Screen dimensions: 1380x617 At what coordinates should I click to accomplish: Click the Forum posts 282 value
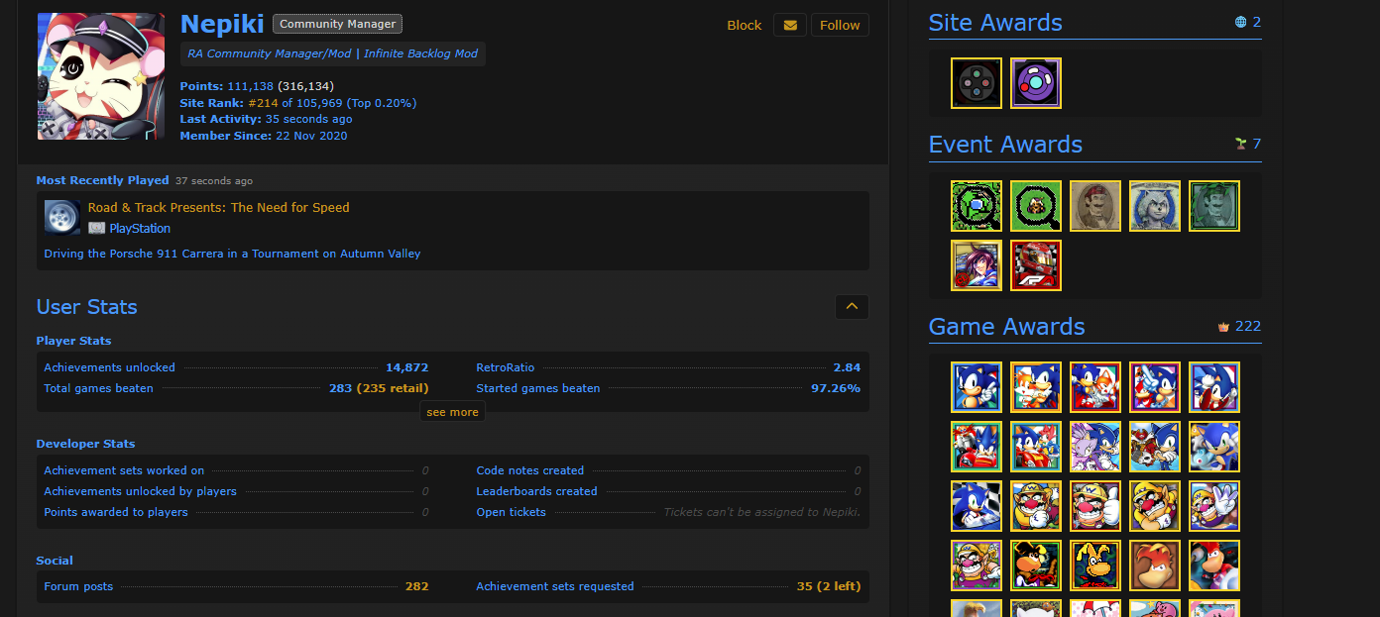pos(416,586)
